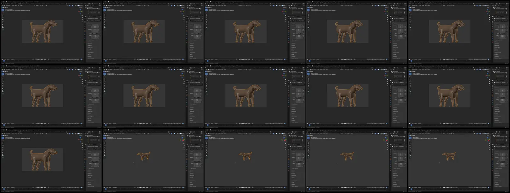Play the animation in the first frame's timeline

click(x=40, y=59)
